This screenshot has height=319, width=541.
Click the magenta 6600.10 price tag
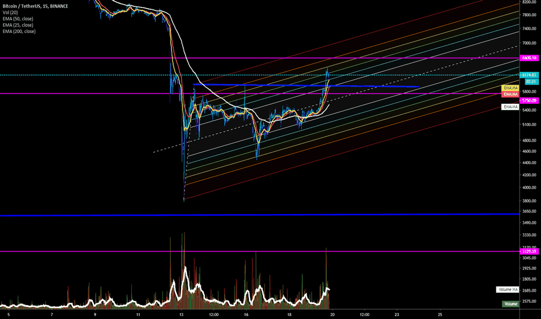529,58
